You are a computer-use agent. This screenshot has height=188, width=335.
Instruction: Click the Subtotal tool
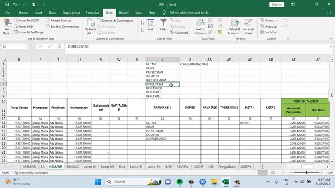coord(269,32)
